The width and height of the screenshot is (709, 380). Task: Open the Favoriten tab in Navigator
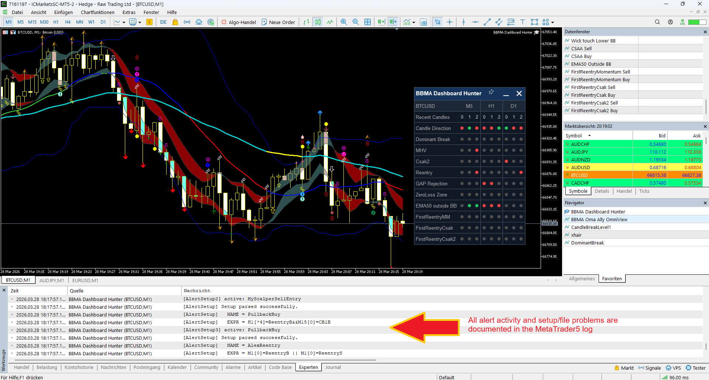pyautogui.click(x=612, y=279)
